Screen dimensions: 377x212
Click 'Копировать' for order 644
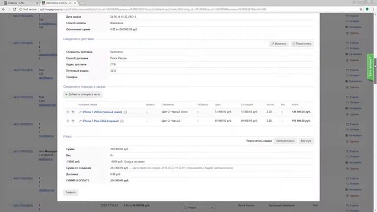coord(354,81)
